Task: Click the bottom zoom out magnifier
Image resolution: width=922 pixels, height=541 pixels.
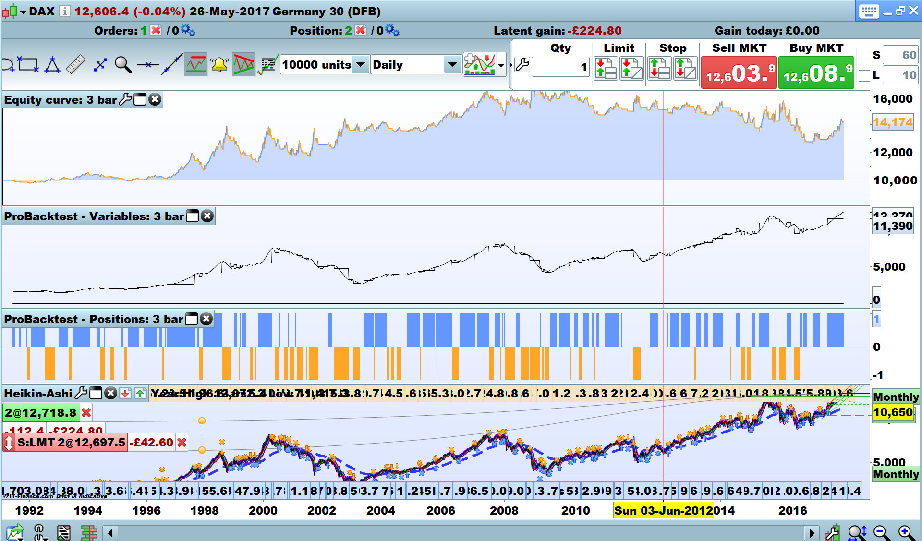Action: [881, 532]
